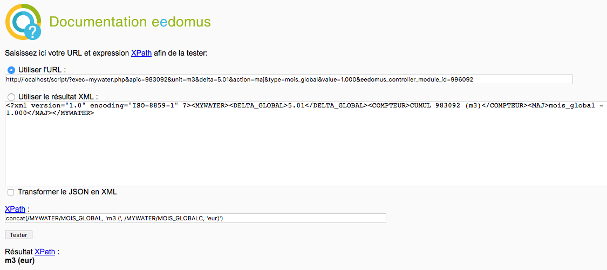Click inside the XML result text area
Screen dimensions: 607x270
306,143
